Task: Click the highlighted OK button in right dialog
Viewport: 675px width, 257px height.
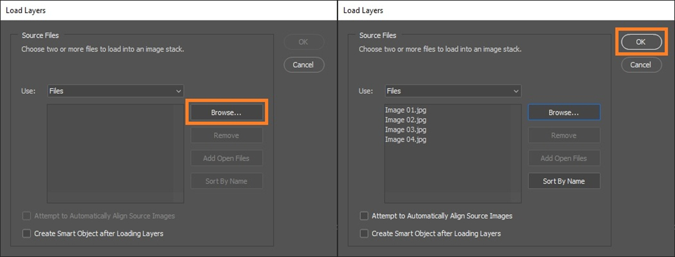Action: (x=641, y=42)
